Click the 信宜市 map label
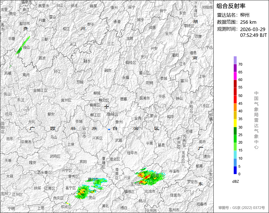The height and width of the screenshot is (213, 269). click(175, 195)
